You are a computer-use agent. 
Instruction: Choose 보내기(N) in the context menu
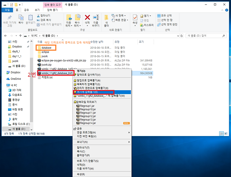pyautogui.click(x=102, y=142)
